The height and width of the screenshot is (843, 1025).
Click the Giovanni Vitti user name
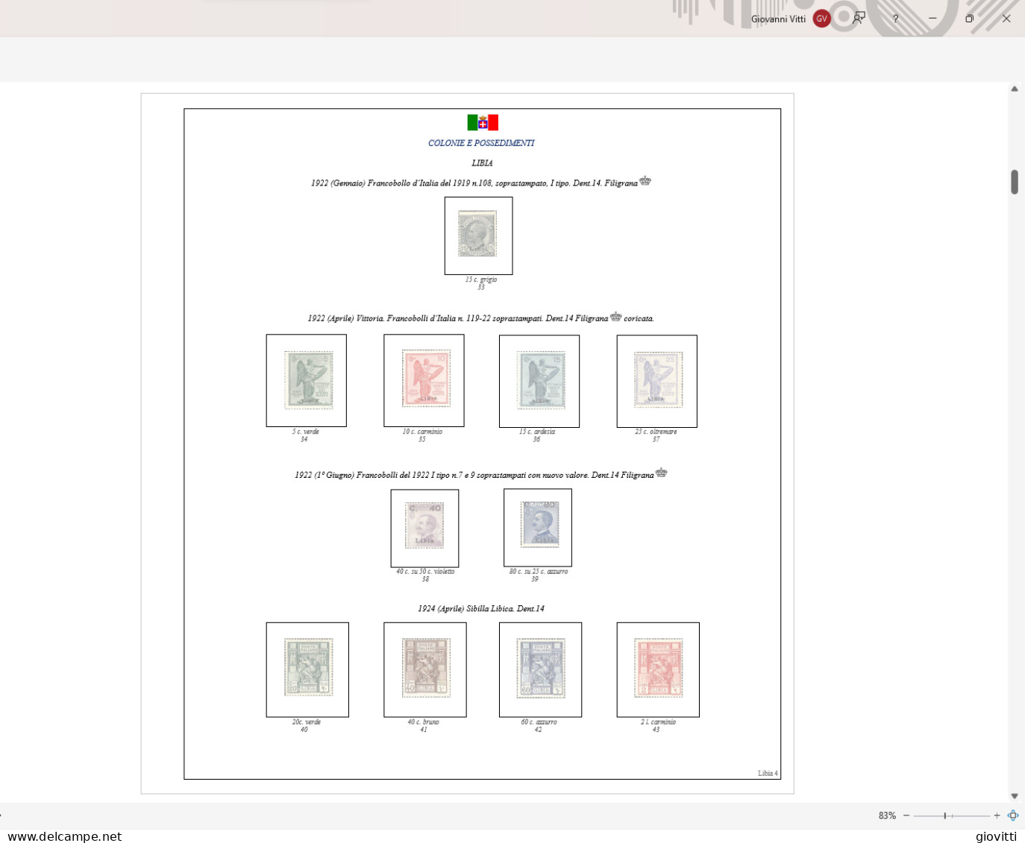click(778, 19)
